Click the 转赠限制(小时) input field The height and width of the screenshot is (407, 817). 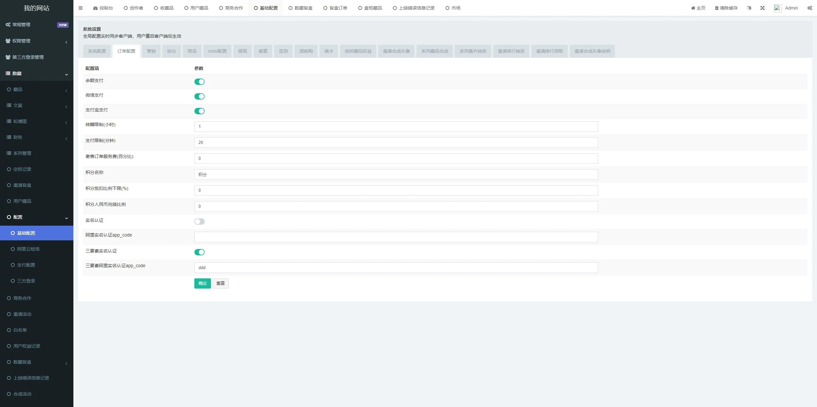click(396, 126)
